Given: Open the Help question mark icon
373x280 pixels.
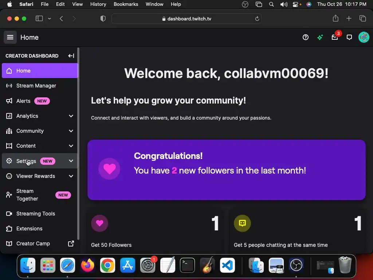Looking at the screenshot, I should 306,37.
